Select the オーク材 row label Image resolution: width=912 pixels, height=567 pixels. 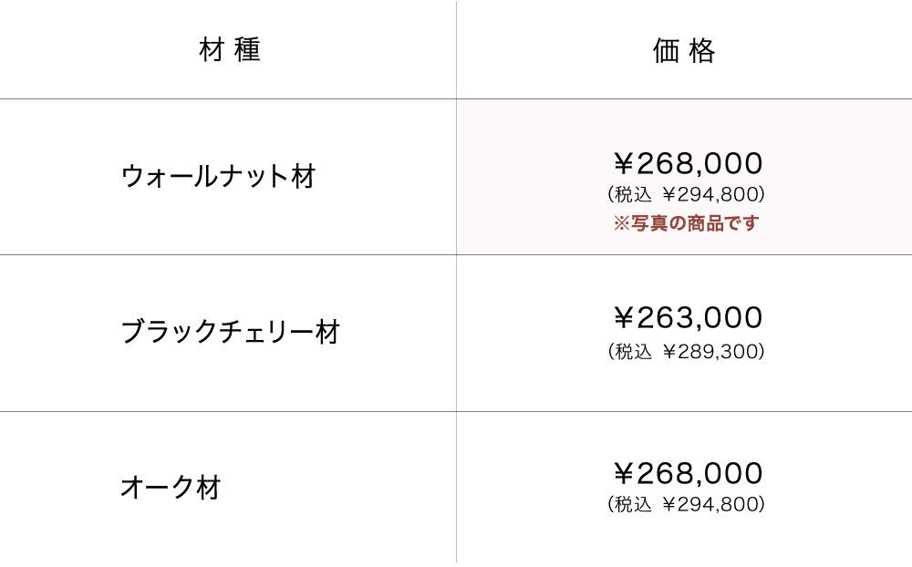point(171,487)
